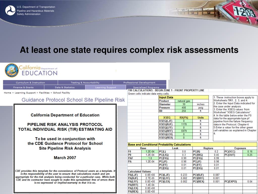Viewport: 258px width, 194px height.
Task: Click the PCI(RJF) value 0.087
Action: click(x=216, y=175)
